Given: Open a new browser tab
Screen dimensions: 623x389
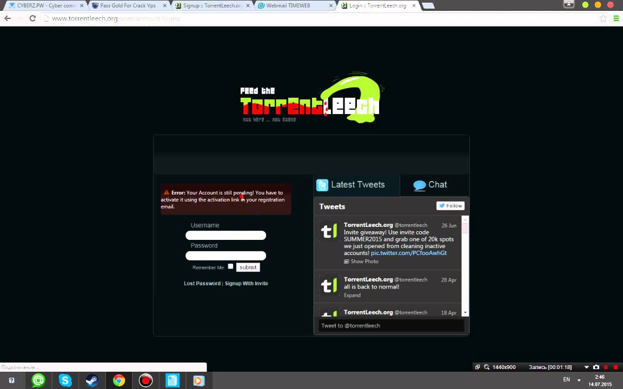Looking at the screenshot, I should 428,5.
